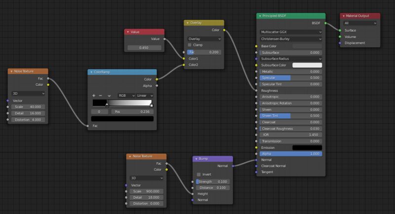Click the Displacement input socket
The height and width of the screenshot is (214, 395).
pyautogui.click(x=340, y=43)
